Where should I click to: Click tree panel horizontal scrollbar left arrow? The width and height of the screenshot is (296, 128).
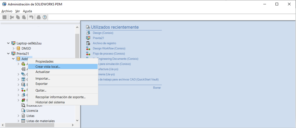(3, 125)
